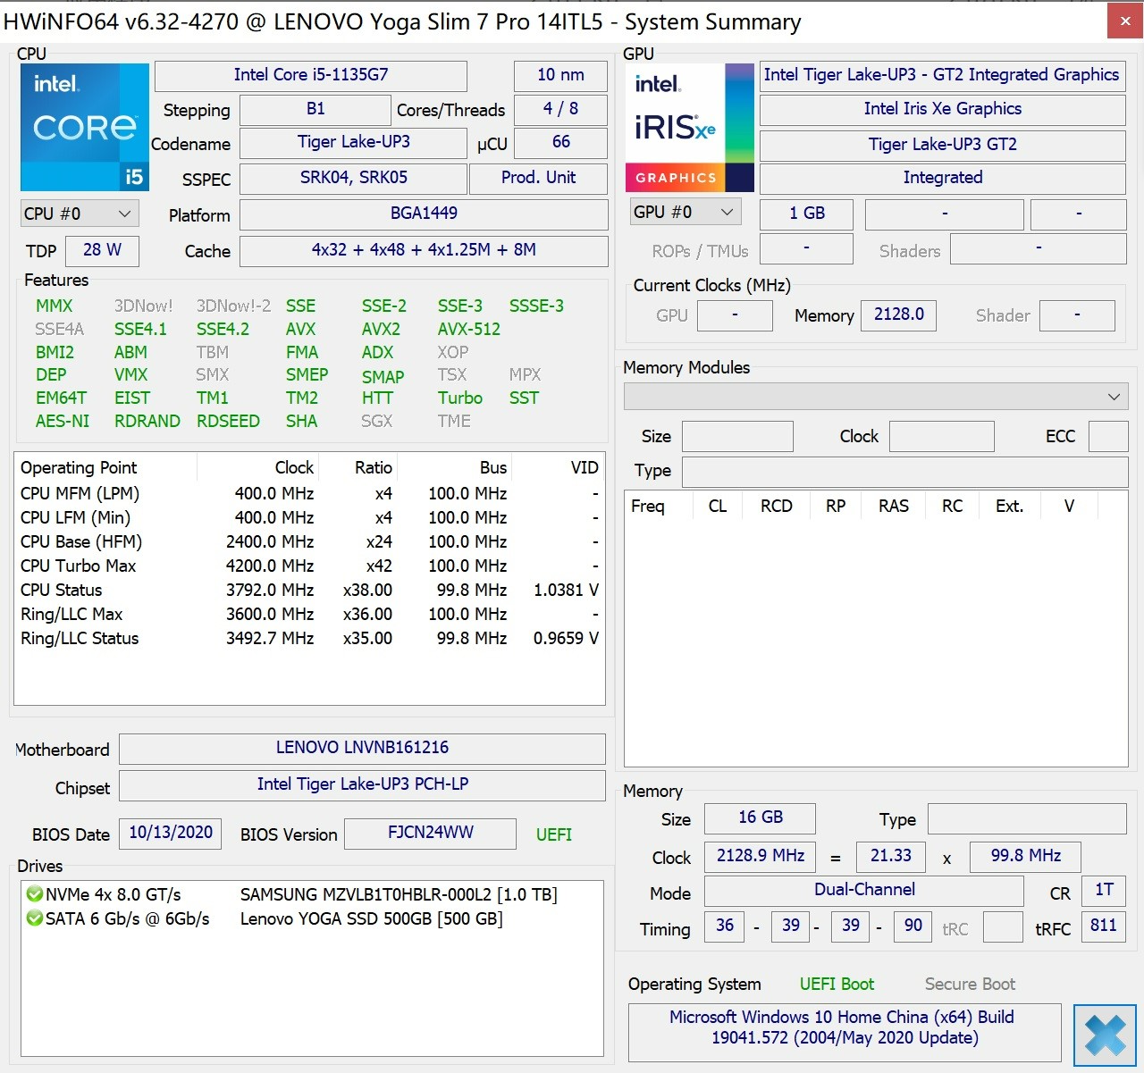Open the GPU #0 selector dropdown
Screen dimensions: 1144x1073
click(686, 213)
